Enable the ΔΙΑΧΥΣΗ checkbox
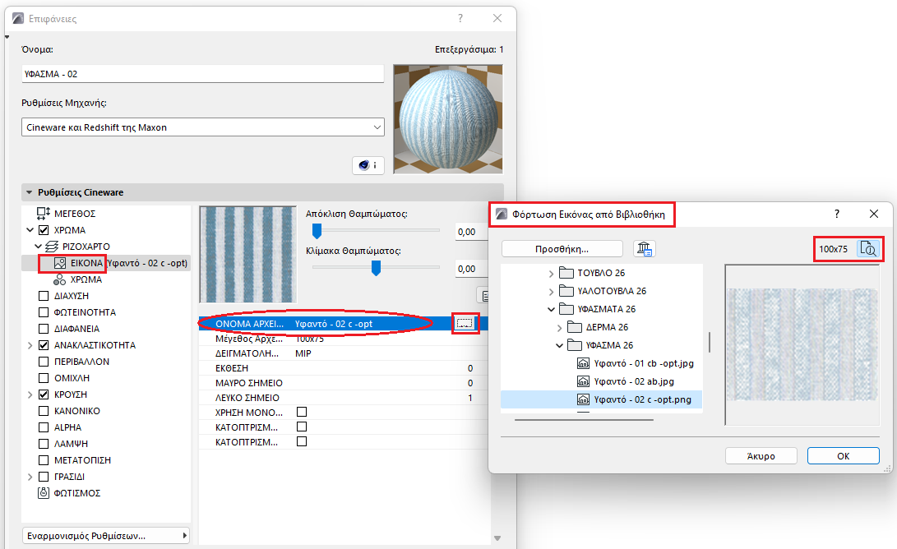Image resolution: width=897 pixels, height=549 pixels. click(x=44, y=296)
